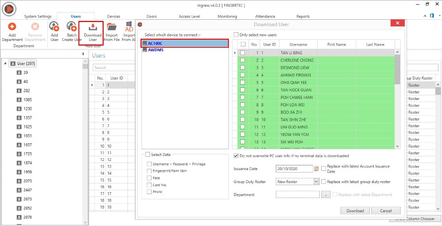Image resolution: width=442 pixels, height=226 pixels.
Task: Click user icon for ID 1085
Action: tap(19, 100)
